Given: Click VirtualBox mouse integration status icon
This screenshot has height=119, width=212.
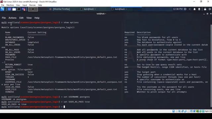Looking at the screenshot, I should tap(200, 111).
